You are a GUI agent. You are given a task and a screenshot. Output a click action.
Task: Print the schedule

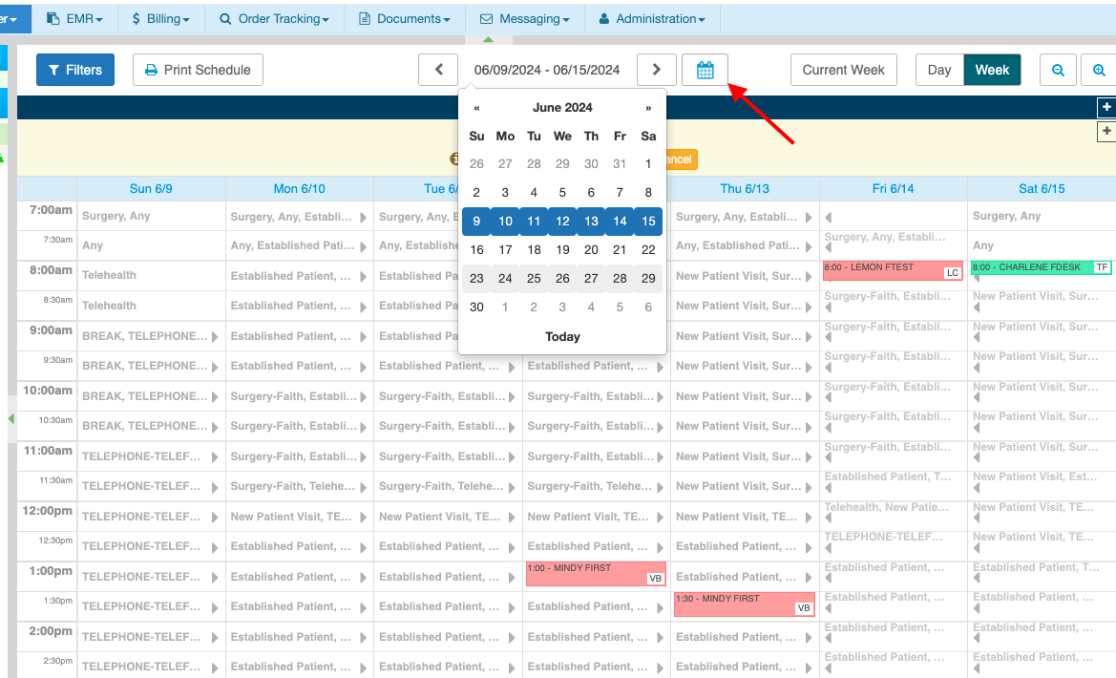tap(198, 70)
